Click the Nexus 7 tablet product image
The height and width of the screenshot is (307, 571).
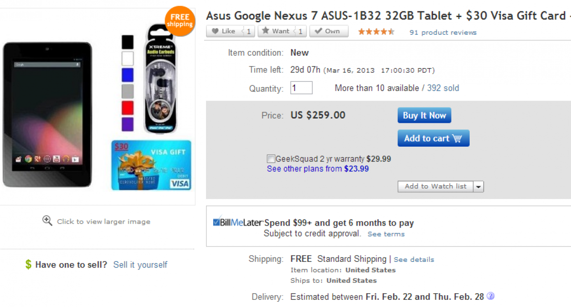(47, 114)
